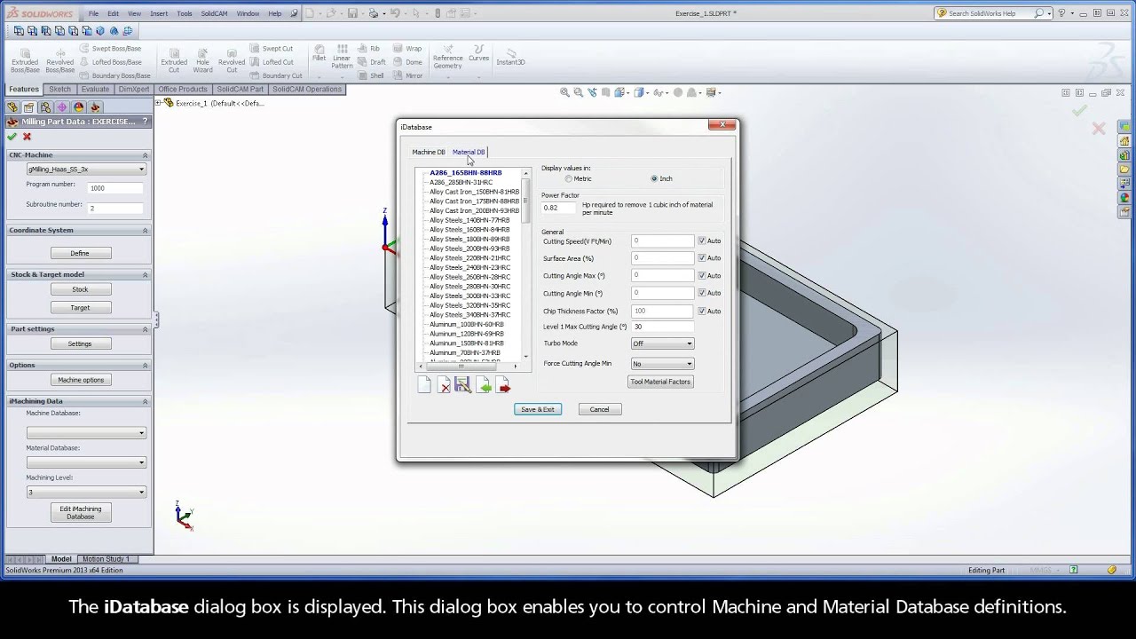Click the Save & Exit button

pos(538,409)
